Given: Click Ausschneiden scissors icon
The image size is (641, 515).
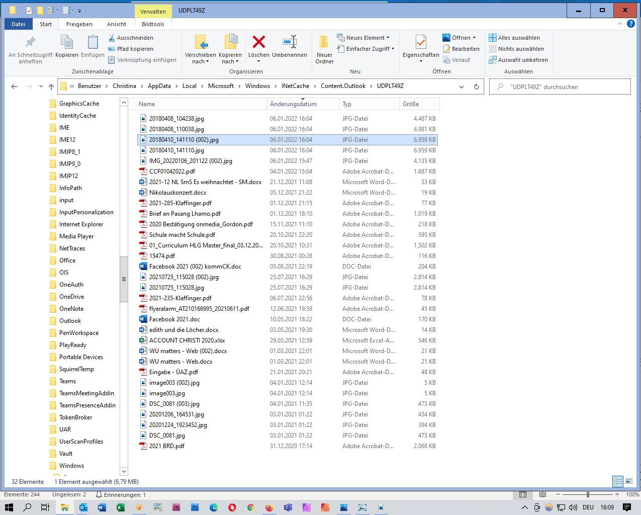Looking at the screenshot, I should click(112, 38).
